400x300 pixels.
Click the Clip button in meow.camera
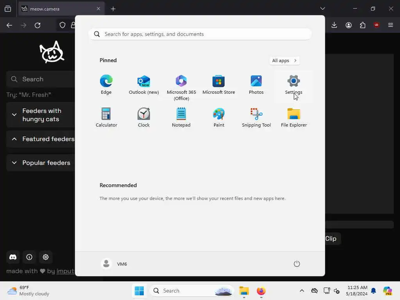[x=333, y=239]
